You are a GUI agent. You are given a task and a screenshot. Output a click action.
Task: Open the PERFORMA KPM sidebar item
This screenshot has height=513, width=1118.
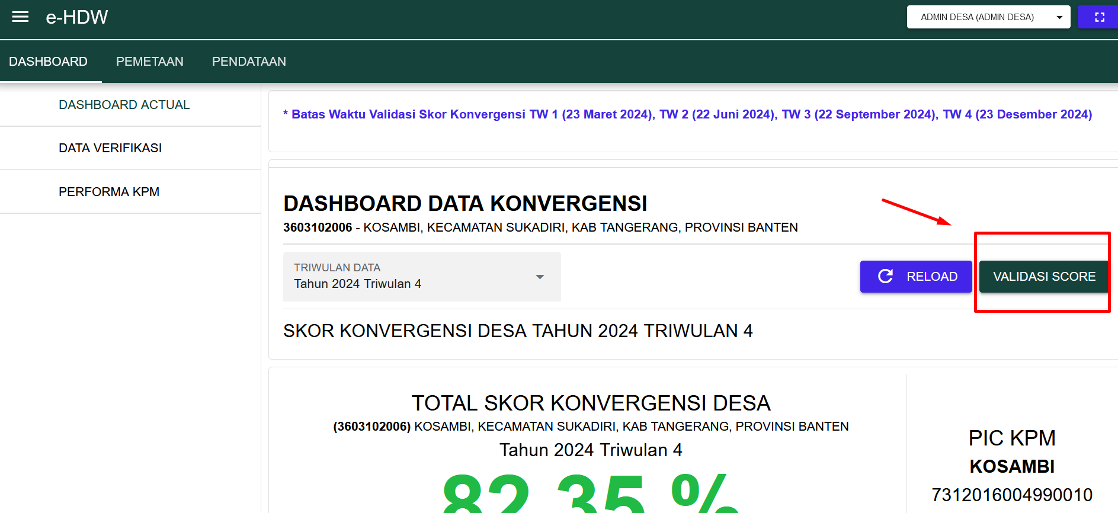(109, 192)
